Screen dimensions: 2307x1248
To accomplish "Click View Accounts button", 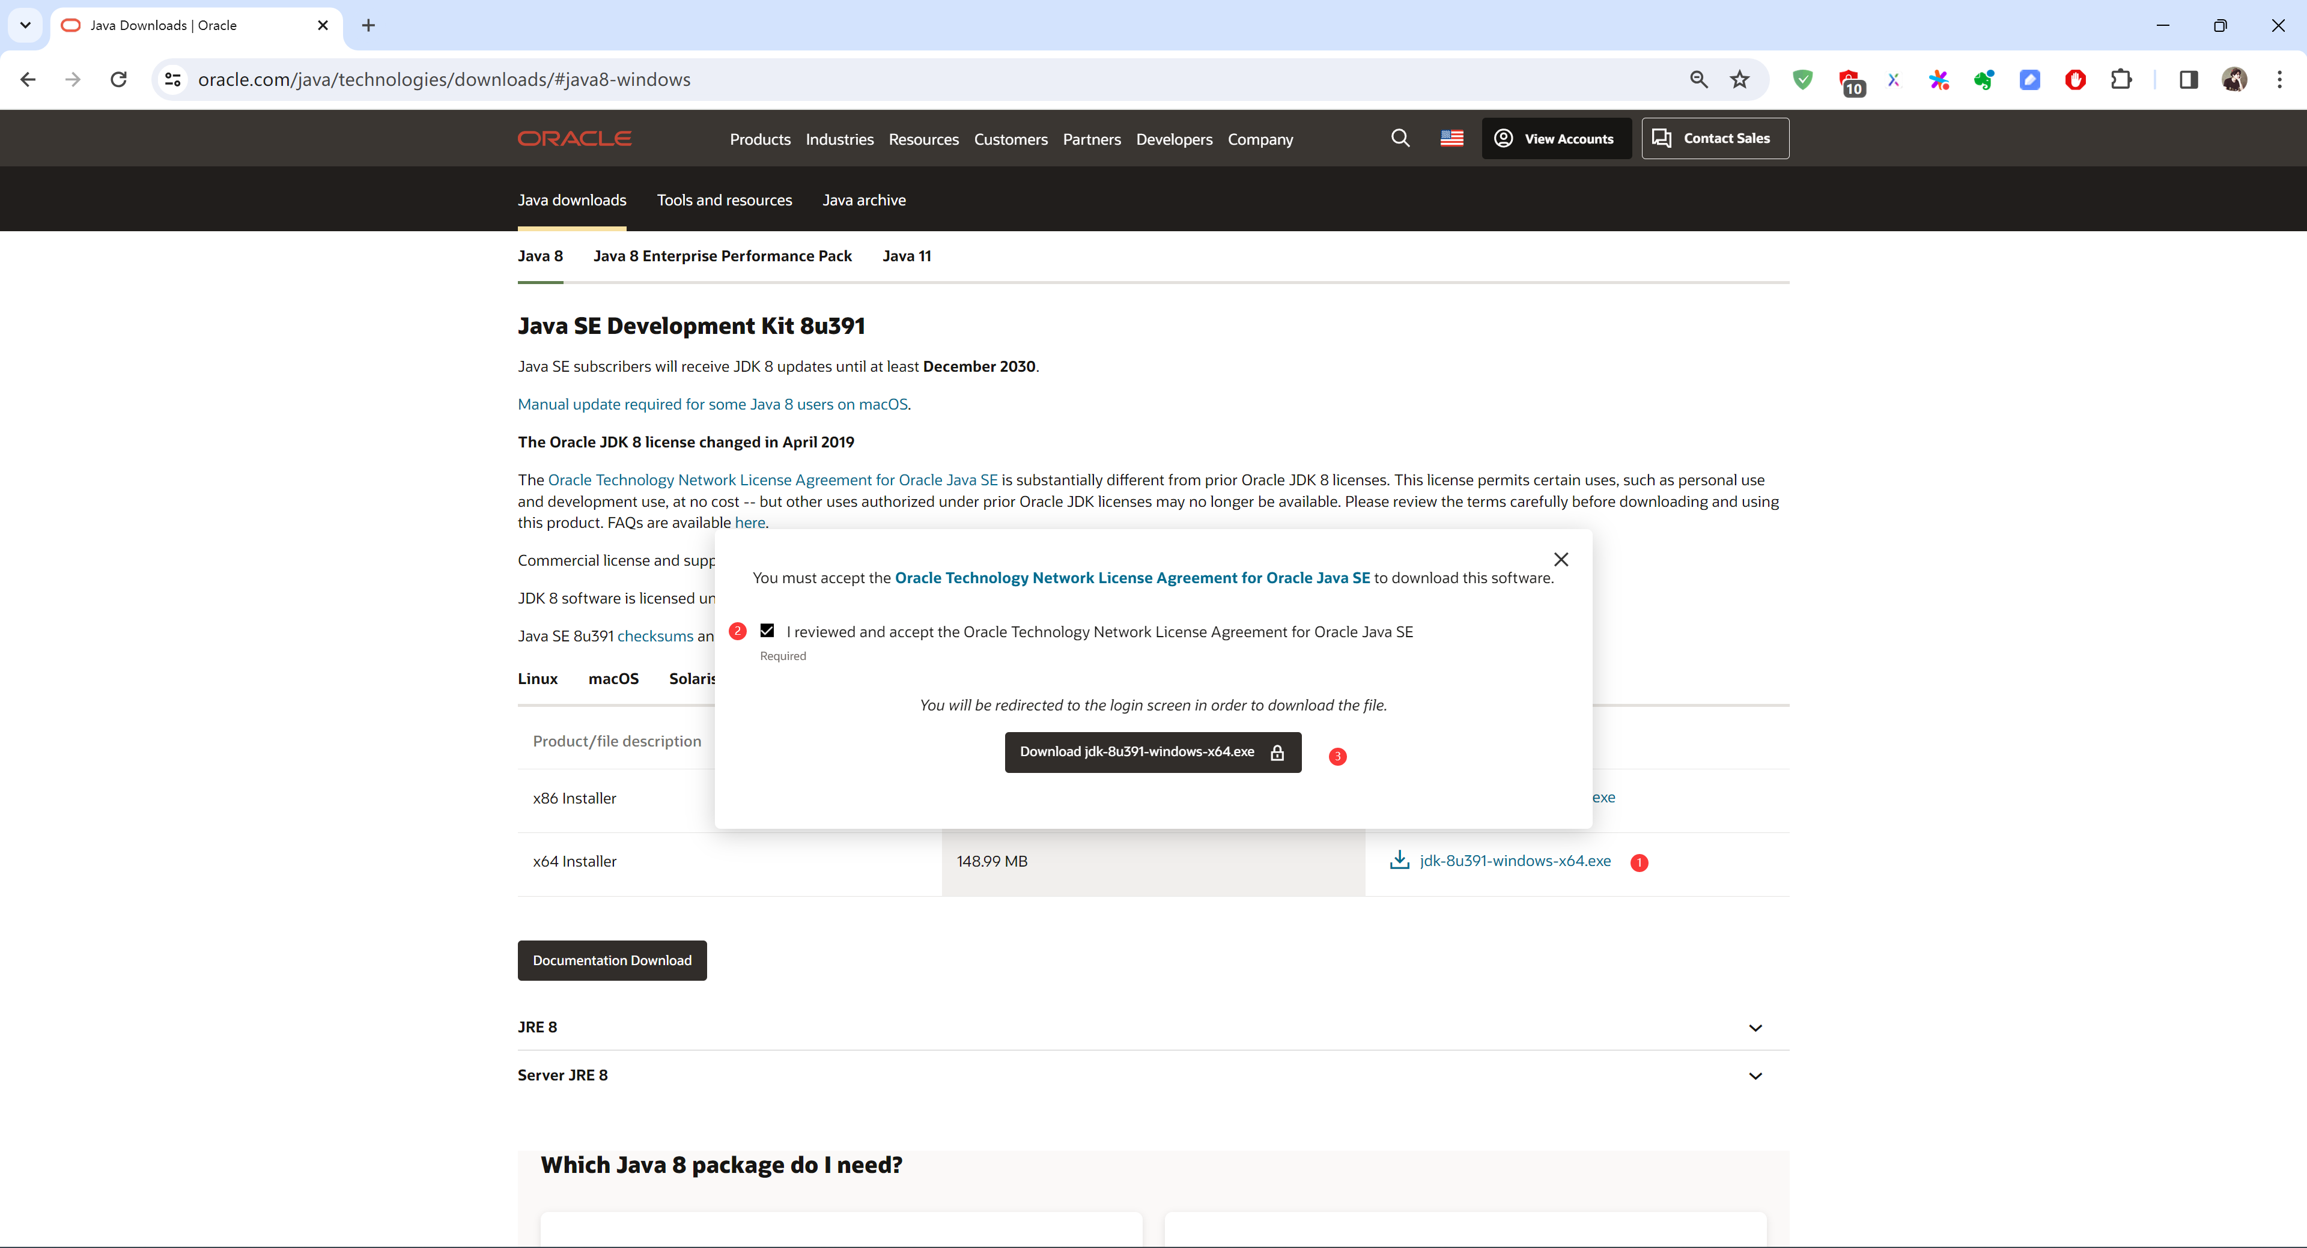I will [1555, 138].
